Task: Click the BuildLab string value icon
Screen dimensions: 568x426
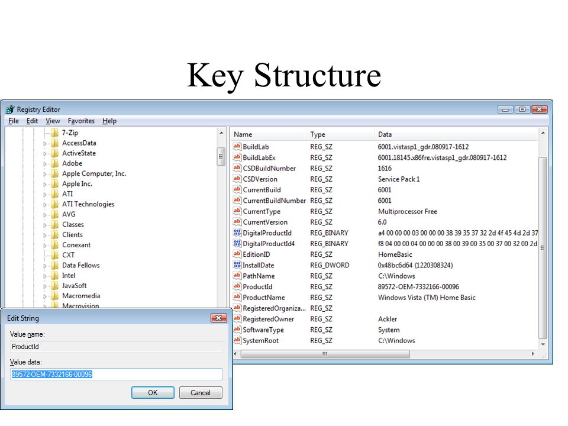Action: tap(237, 146)
